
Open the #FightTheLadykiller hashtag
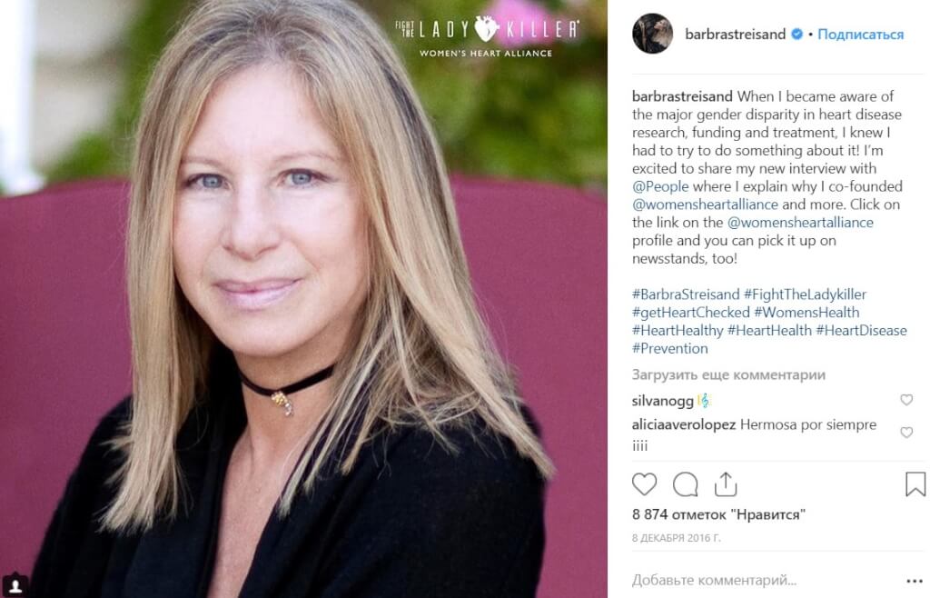(x=805, y=294)
